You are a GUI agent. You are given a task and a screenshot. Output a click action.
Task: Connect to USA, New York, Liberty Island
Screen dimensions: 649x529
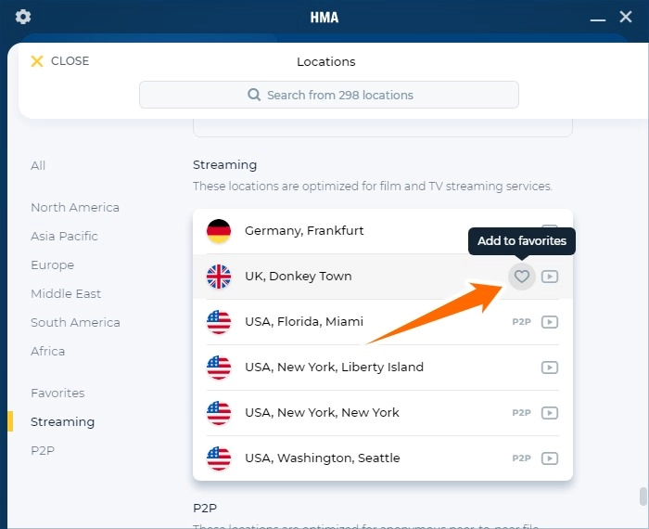(383, 368)
